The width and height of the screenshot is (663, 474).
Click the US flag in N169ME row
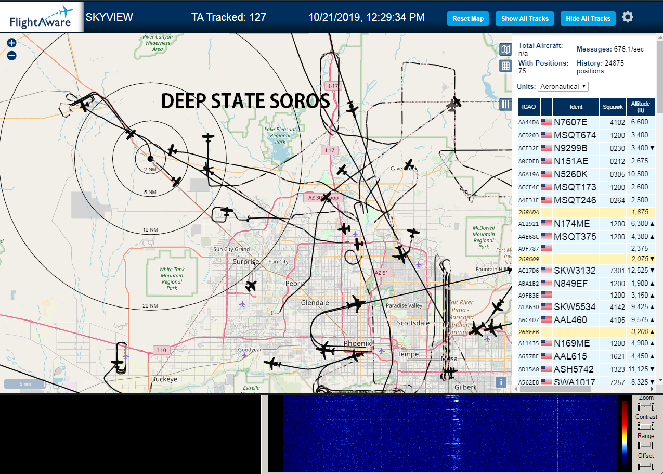(x=547, y=343)
